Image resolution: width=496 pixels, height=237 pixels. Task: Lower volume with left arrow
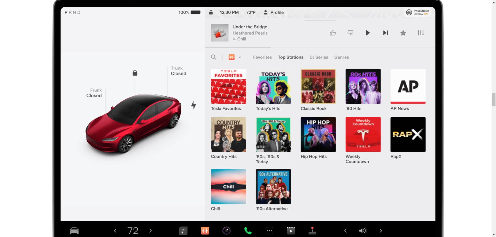(345, 231)
